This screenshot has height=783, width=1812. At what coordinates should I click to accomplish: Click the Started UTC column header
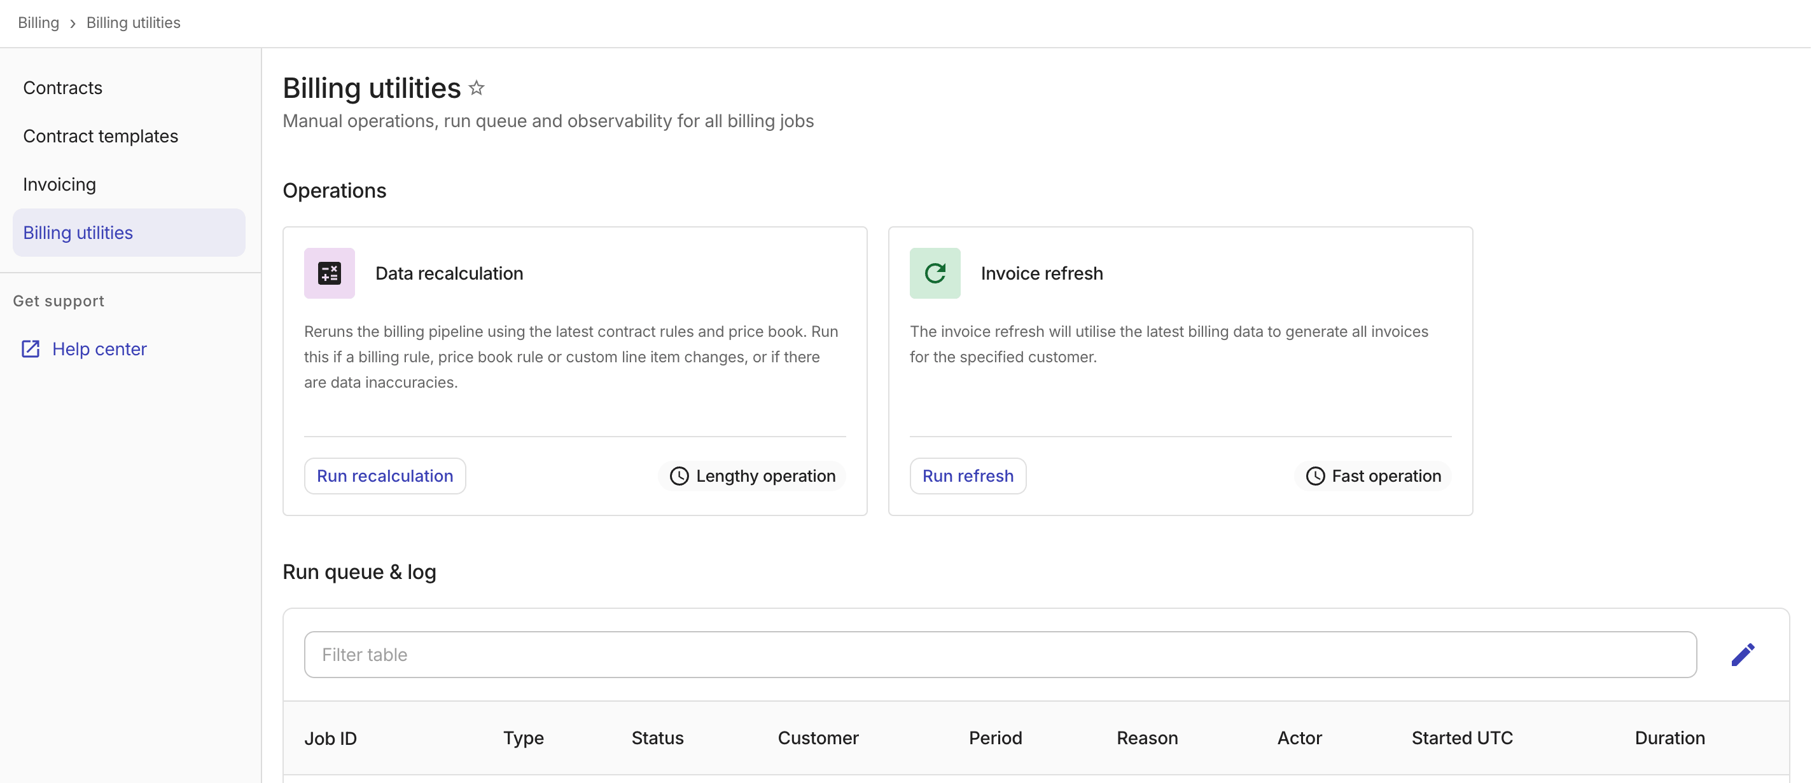coord(1461,738)
